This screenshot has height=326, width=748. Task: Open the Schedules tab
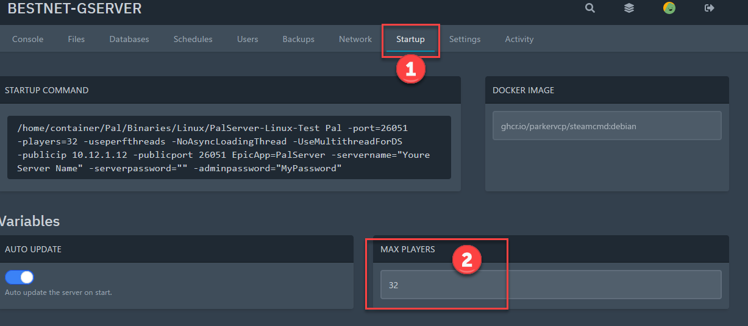pos(193,39)
